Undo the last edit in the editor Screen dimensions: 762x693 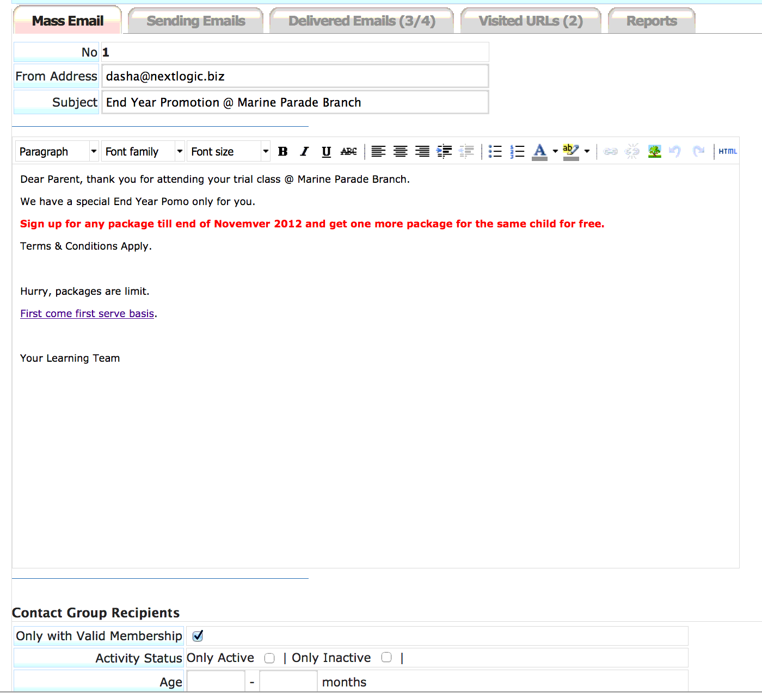pos(675,152)
